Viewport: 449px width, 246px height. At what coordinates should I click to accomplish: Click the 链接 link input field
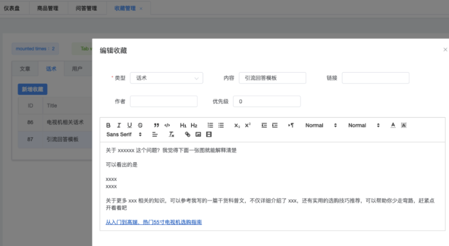(375, 78)
